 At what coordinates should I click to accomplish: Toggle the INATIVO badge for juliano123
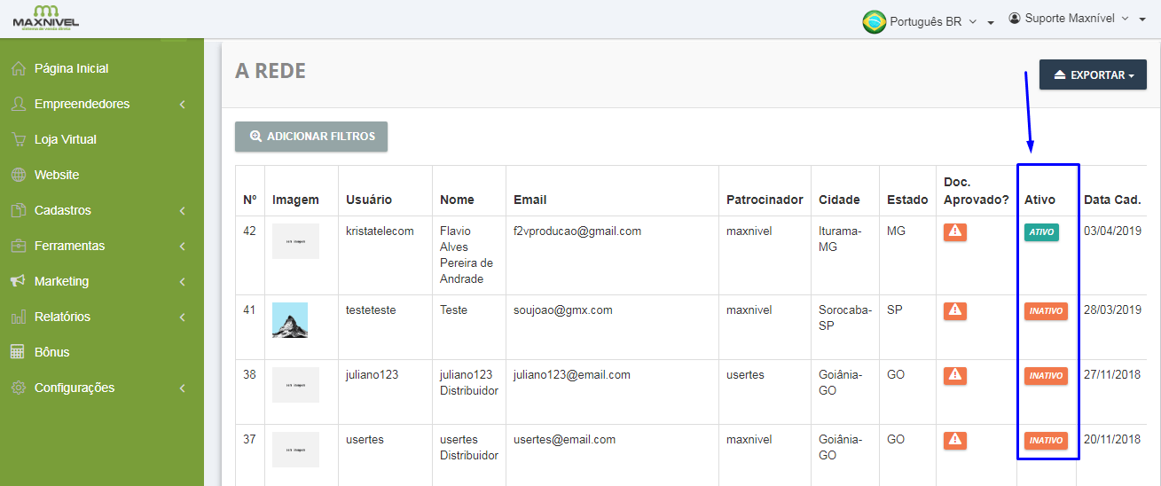(1046, 376)
